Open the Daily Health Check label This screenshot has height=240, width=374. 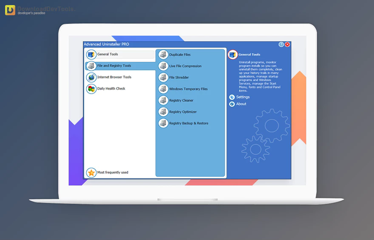pos(111,89)
